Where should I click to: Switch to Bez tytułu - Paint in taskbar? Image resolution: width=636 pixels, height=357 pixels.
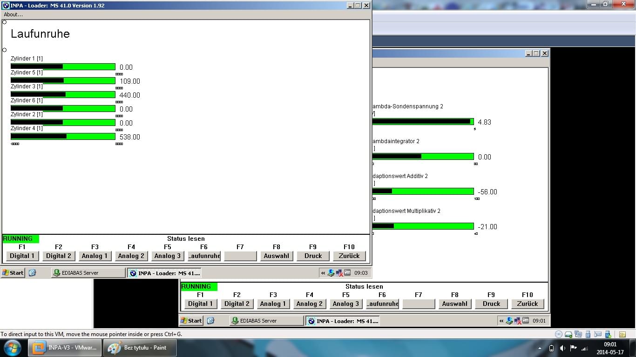[x=139, y=348]
